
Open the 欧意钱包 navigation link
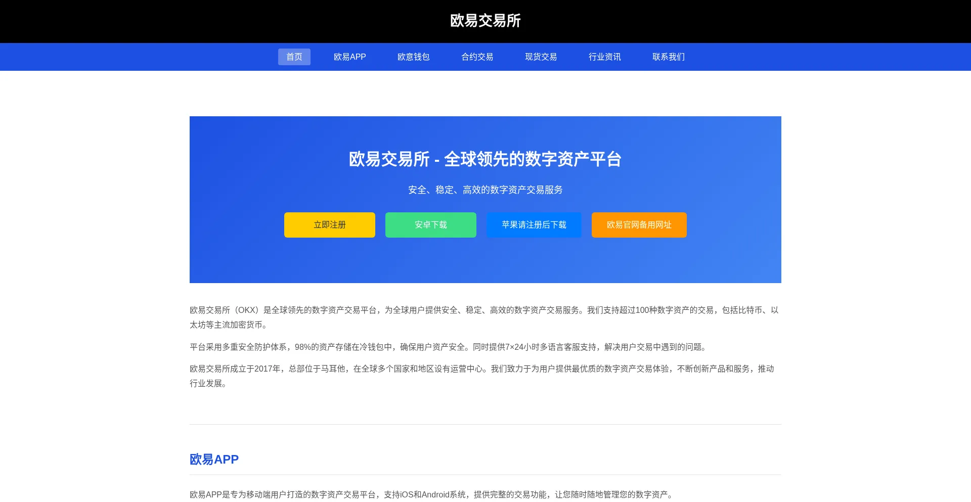pyautogui.click(x=413, y=57)
